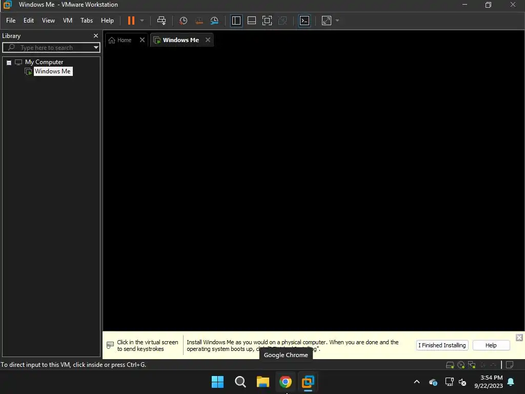
Task: Click the hard disk status icon
Action: (x=450, y=365)
